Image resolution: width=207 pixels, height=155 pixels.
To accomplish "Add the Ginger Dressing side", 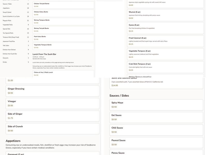I will coord(52,91).
